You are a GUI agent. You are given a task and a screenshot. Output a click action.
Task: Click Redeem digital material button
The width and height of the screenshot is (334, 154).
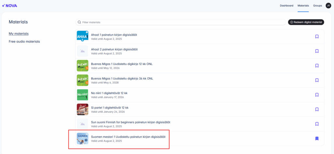coord(306,22)
